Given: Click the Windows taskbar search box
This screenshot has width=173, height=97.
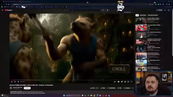Looking at the screenshot, I should (73, 95).
